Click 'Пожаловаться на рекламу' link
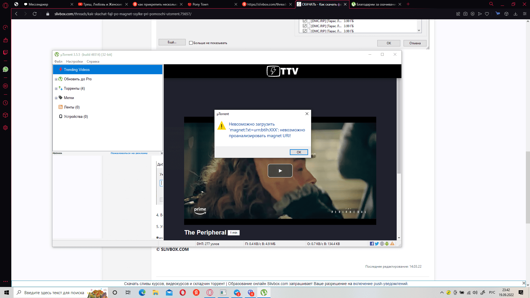 (x=129, y=153)
